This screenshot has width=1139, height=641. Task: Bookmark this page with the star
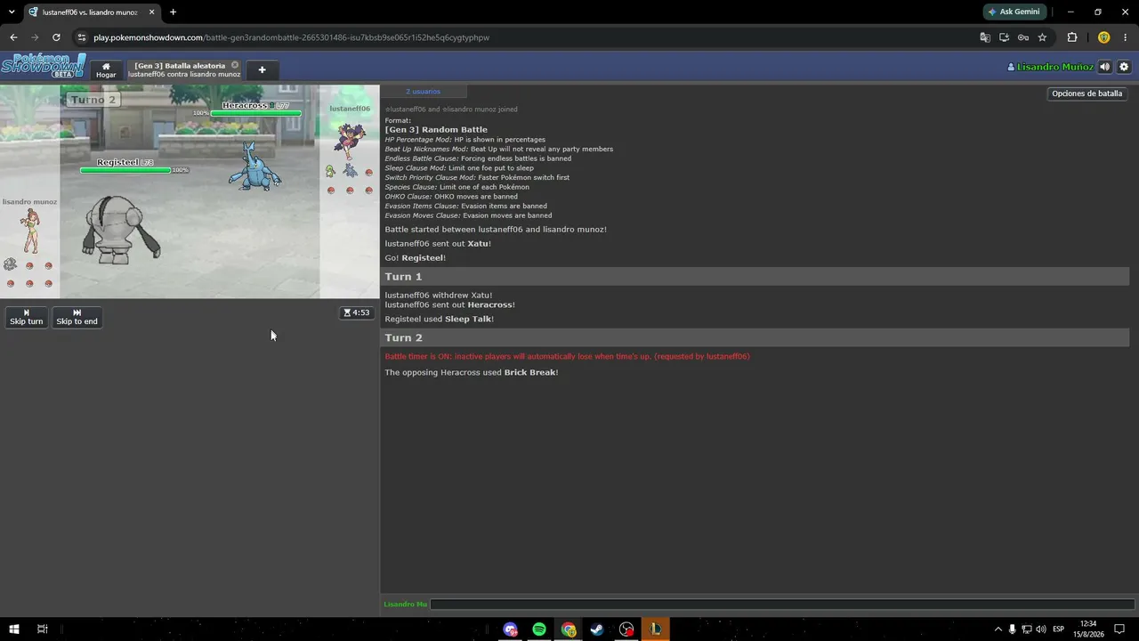tap(1042, 37)
